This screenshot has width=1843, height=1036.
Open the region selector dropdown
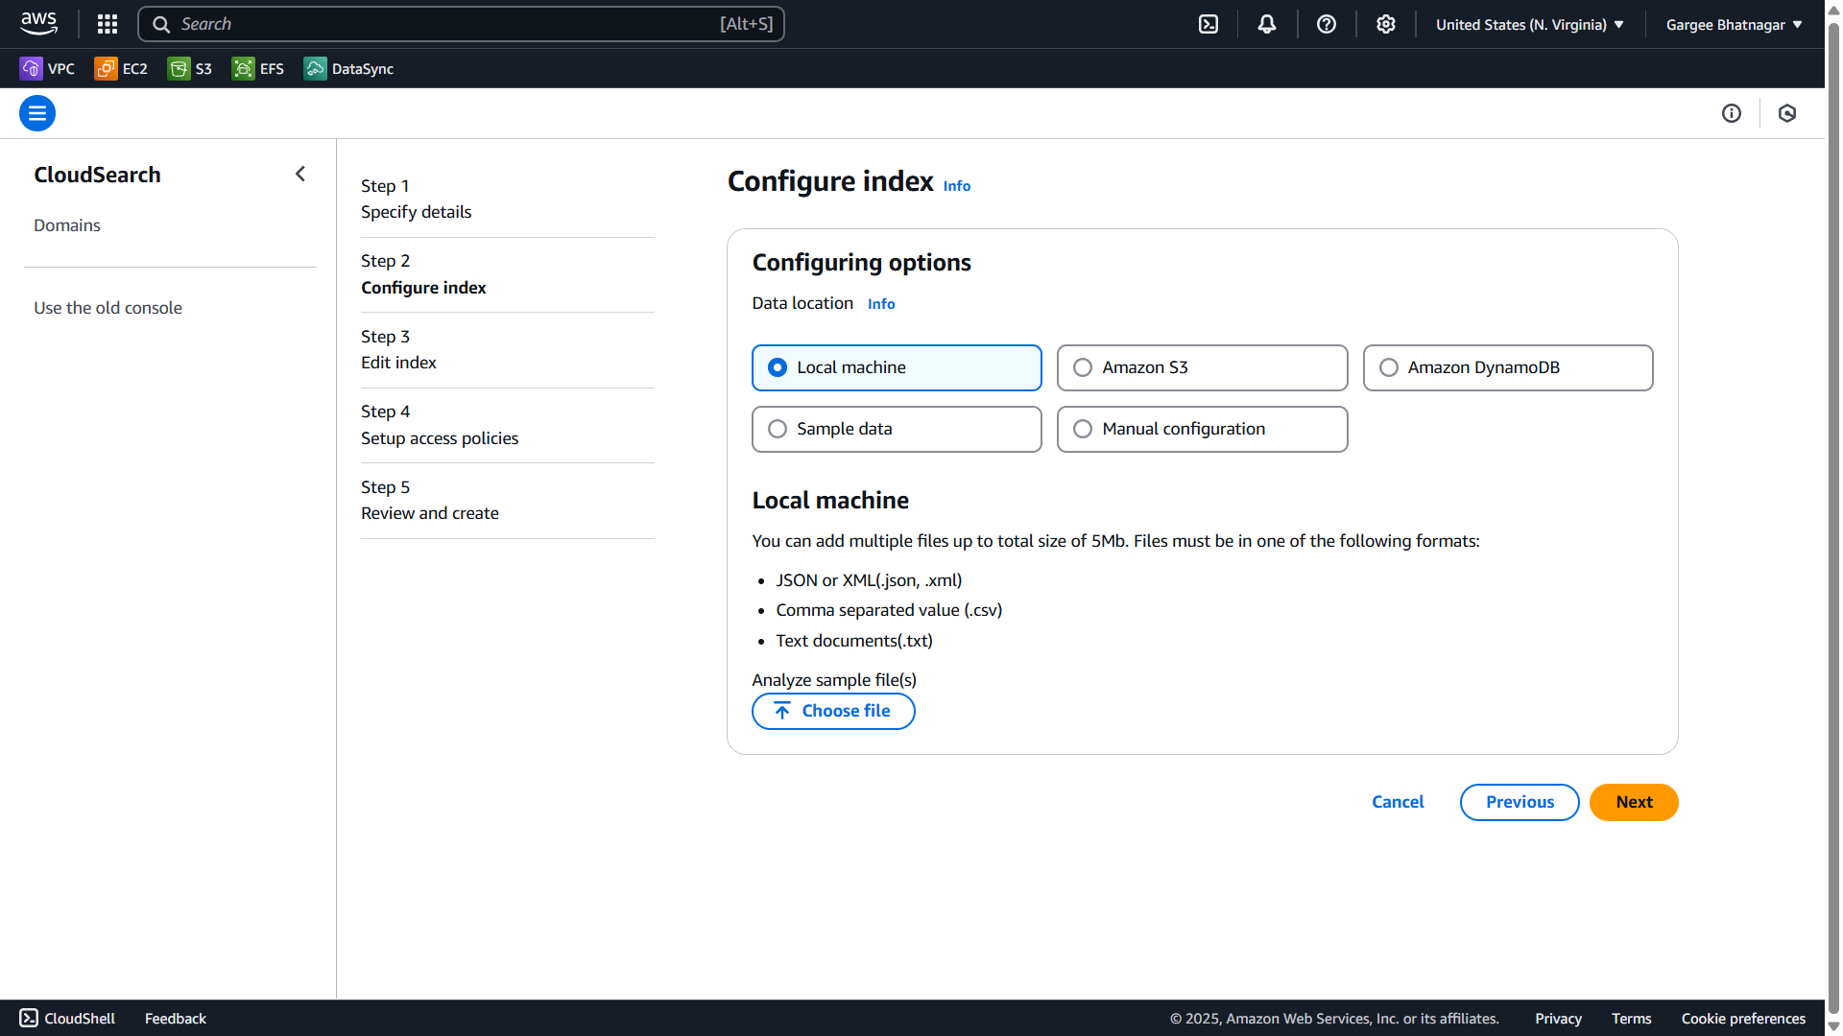[x=1530, y=24]
